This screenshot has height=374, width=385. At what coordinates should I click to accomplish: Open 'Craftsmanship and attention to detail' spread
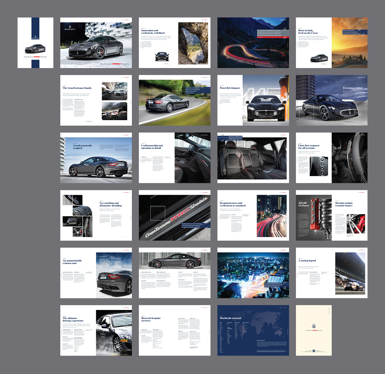point(174,158)
